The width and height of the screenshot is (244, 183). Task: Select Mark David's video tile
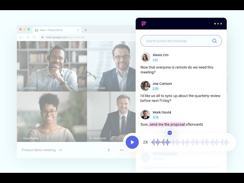[111, 117]
